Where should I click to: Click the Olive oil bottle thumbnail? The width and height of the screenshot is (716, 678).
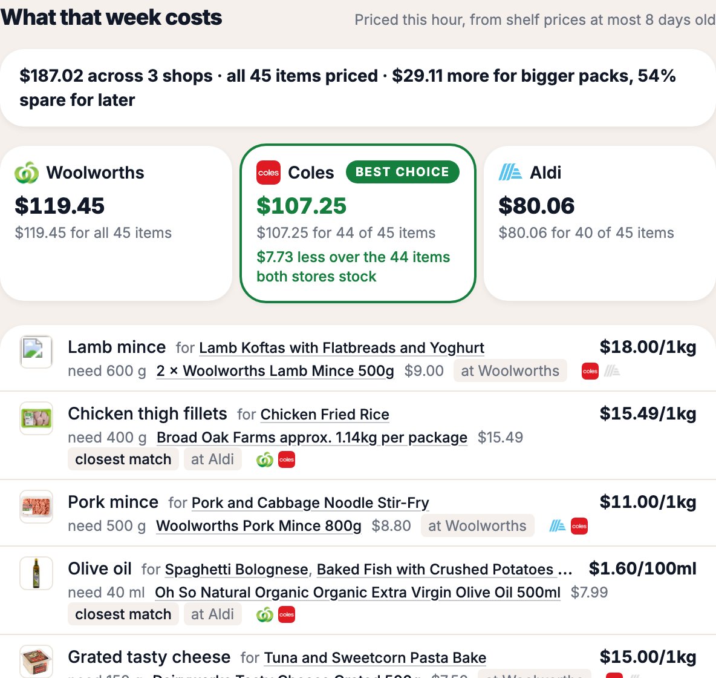tap(36, 573)
